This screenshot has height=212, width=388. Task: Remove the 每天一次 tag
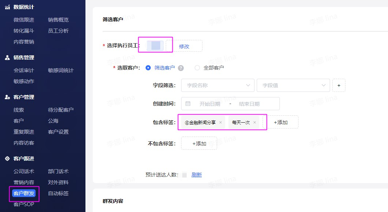pos(255,122)
